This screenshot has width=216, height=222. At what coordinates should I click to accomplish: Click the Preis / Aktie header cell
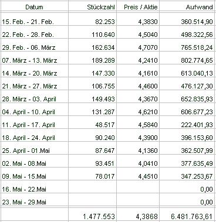pyautogui.click(x=138, y=6)
